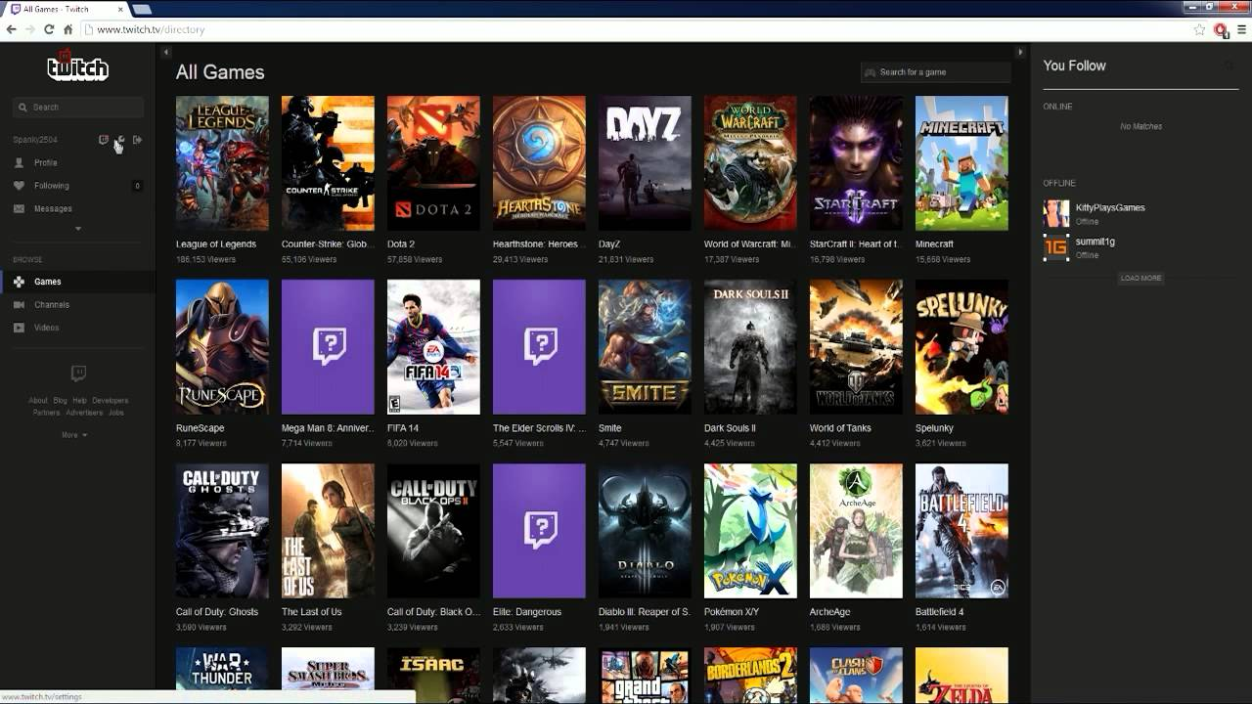Screen dimensions: 1252x704
Task: Open the Following menu item
Action: tap(77, 186)
